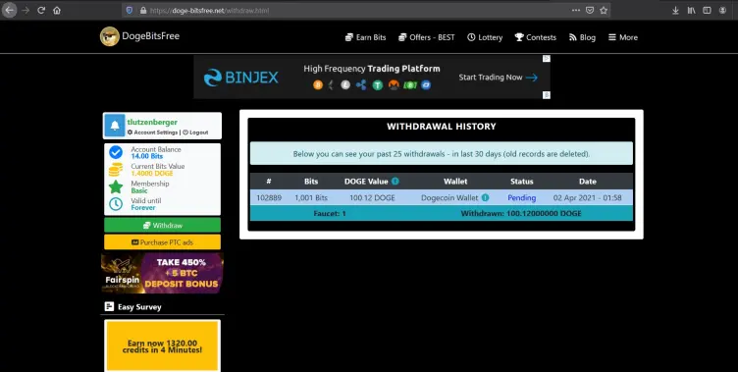Click the Logout link
The image size is (738, 372).
click(195, 133)
